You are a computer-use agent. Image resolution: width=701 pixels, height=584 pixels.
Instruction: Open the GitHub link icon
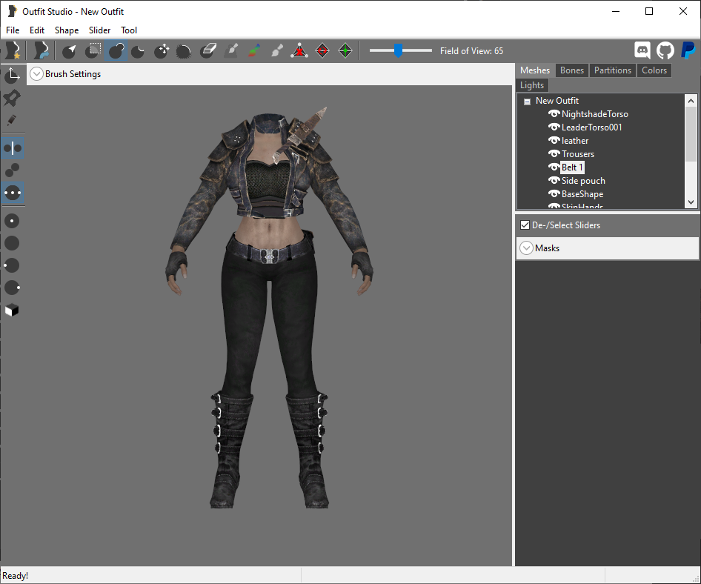pyautogui.click(x=665, y=50)
